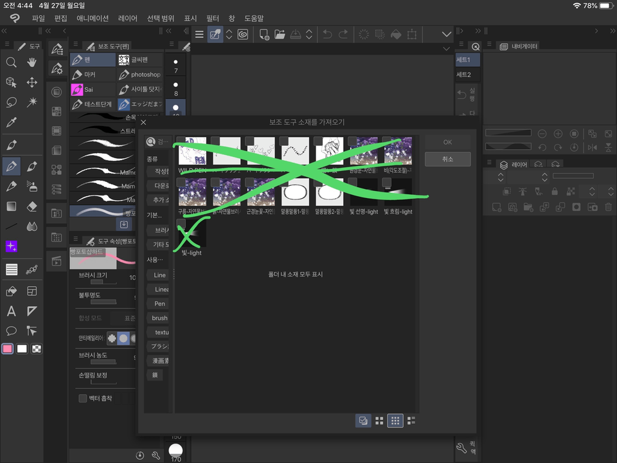Toggle select-all checkbox icon in dialog
617x463 pixels.
click(363, 421)
